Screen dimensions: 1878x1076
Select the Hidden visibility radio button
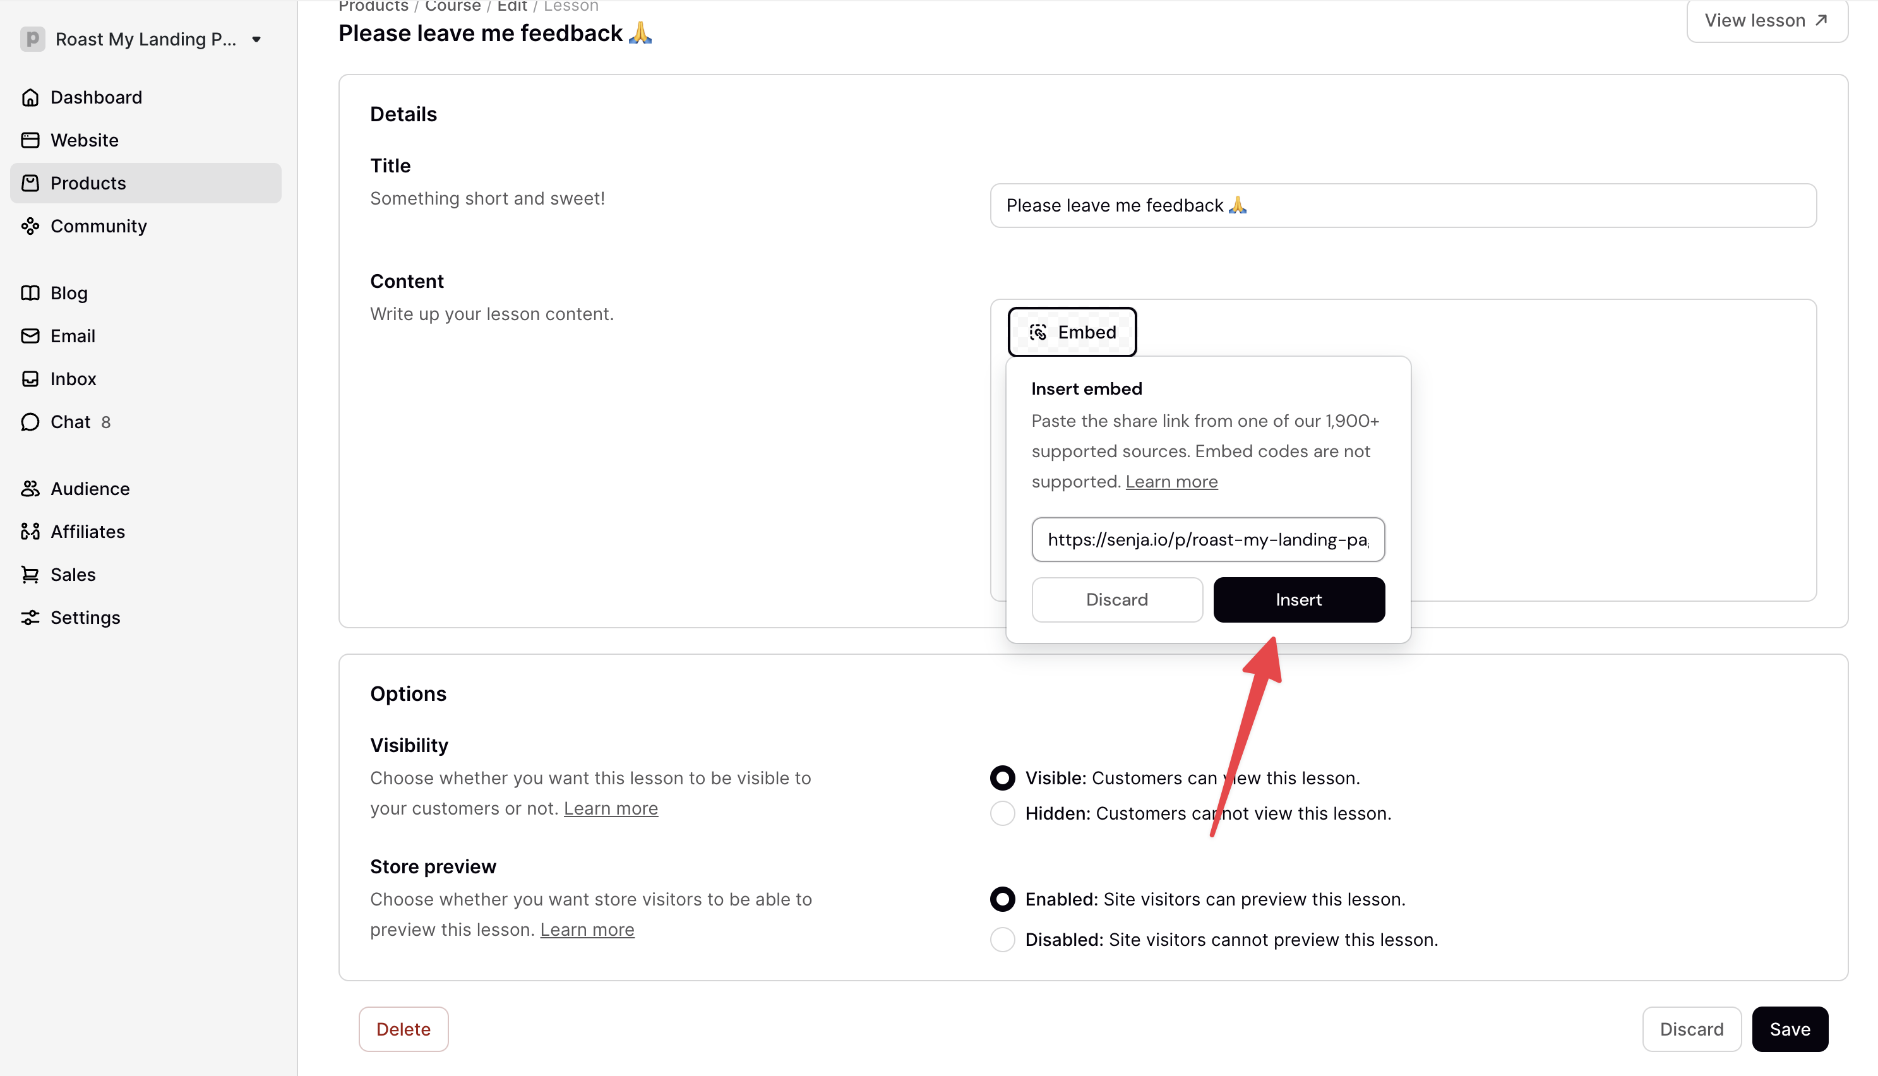(1003, 814)
